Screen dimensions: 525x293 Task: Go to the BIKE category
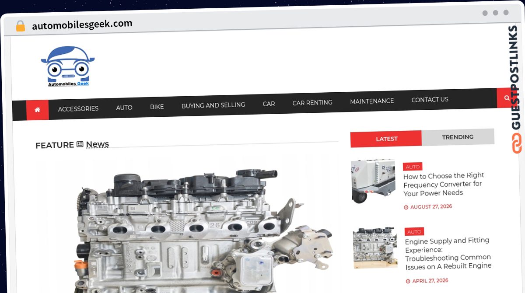[157, 107]
